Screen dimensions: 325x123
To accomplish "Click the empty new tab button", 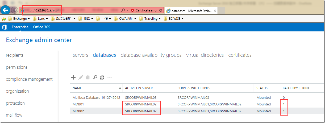I will [x=222, y=11].
